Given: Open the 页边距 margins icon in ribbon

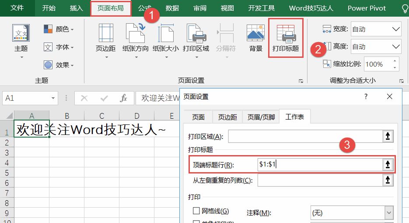Looking at the screenshot, I should [106, 33].
